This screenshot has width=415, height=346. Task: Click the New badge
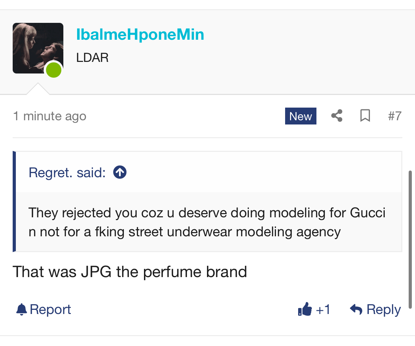click(301, 116)
